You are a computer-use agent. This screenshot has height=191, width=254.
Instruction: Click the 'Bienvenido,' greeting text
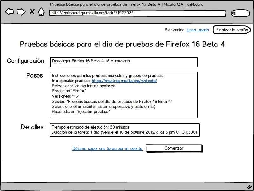[175, 30]
